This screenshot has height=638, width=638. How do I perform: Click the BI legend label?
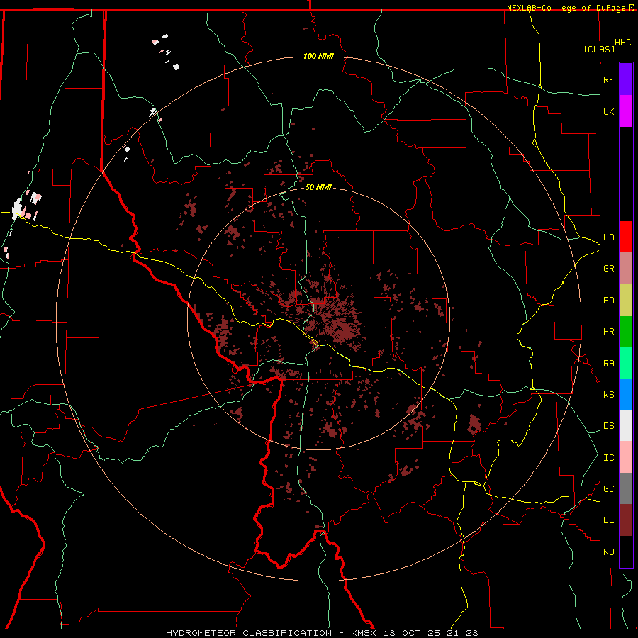609,520
